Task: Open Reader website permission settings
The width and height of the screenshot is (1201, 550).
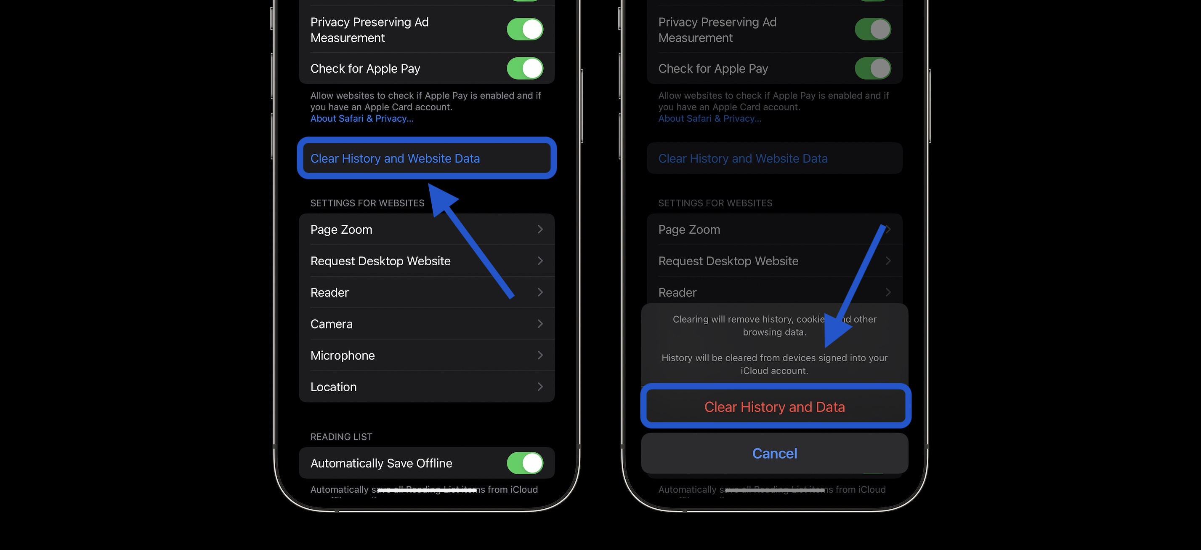Action: 426,292
